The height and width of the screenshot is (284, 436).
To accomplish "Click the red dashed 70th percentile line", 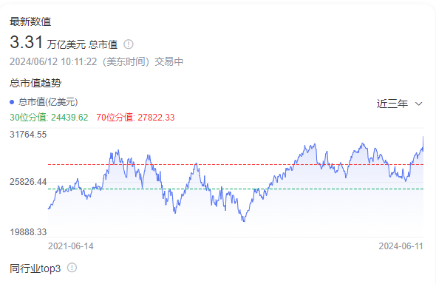I will point(236,165).
